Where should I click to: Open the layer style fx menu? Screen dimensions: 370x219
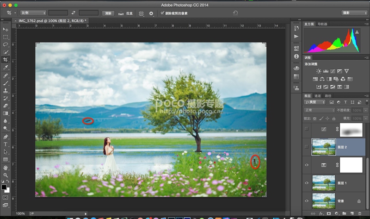tap(321, 213)
